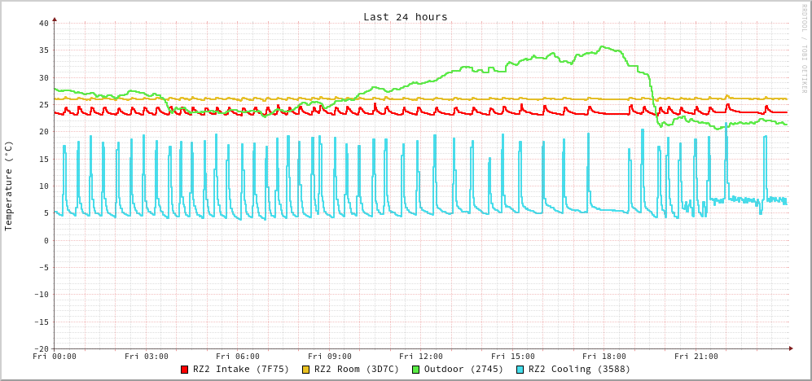Click the 25 value on temperature axis
This screenshot has height=381, width=812.
pos(43,104)
